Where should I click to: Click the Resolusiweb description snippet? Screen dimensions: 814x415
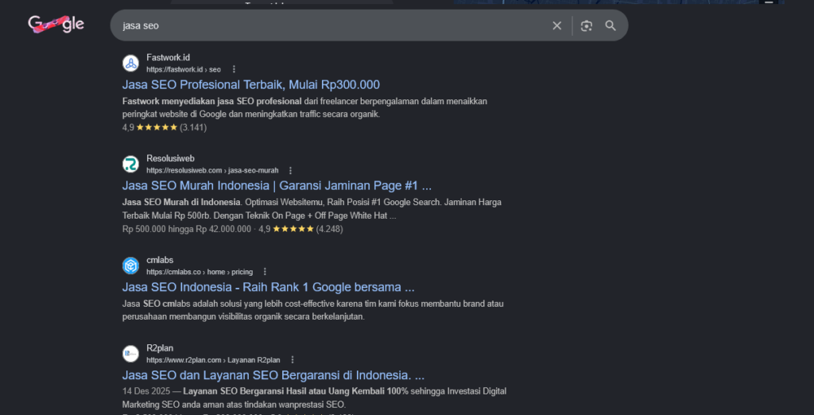[x=312, y=208]
